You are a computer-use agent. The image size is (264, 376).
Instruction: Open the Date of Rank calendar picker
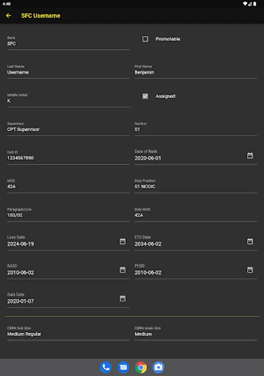coord(250,156)
